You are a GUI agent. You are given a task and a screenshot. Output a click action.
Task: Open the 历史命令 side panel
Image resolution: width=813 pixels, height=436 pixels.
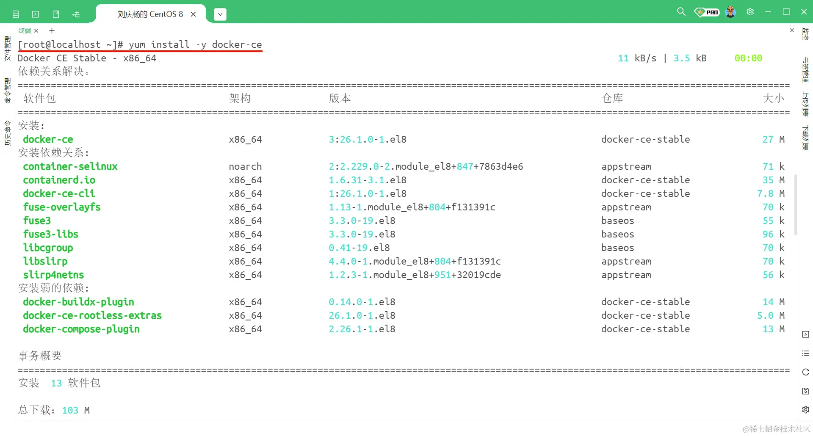[7, 133]
